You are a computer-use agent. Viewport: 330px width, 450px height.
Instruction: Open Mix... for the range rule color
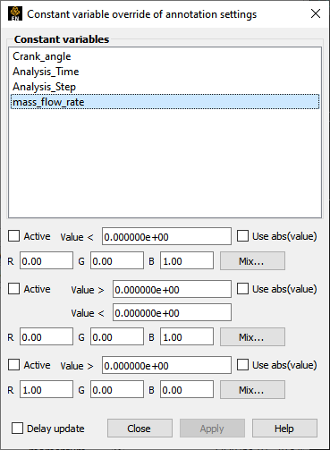click(x=252, y=337)
